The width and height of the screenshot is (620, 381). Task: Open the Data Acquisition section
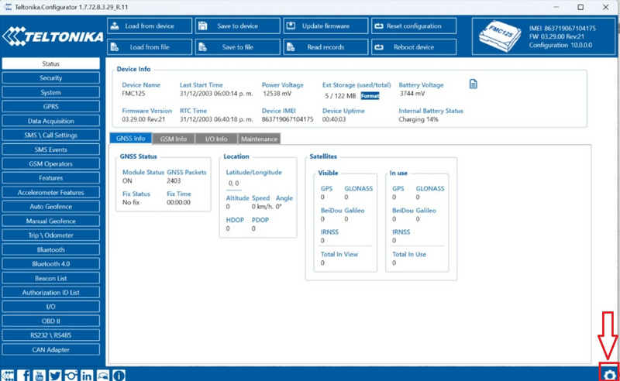[51, 121]
